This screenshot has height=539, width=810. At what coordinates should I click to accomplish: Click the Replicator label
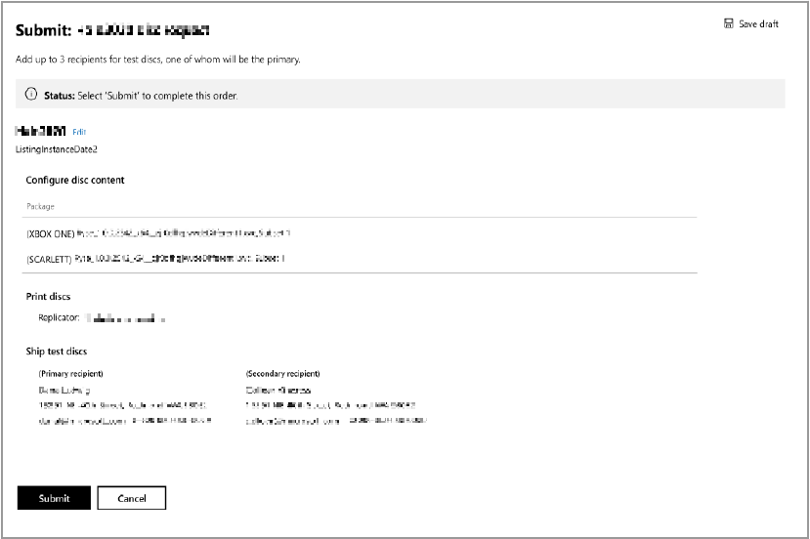tap(59, 317)
